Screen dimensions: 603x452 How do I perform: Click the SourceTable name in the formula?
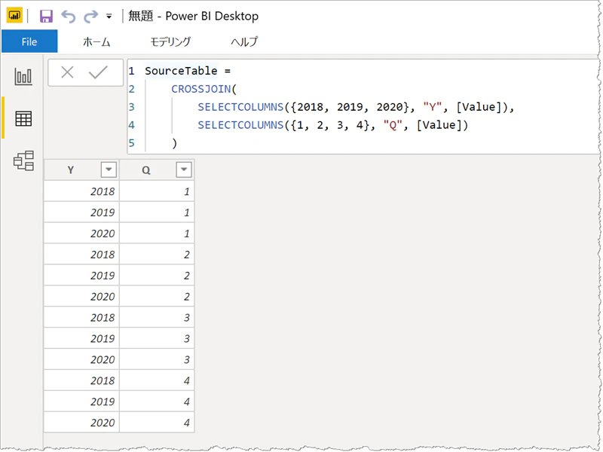point(181,71)
